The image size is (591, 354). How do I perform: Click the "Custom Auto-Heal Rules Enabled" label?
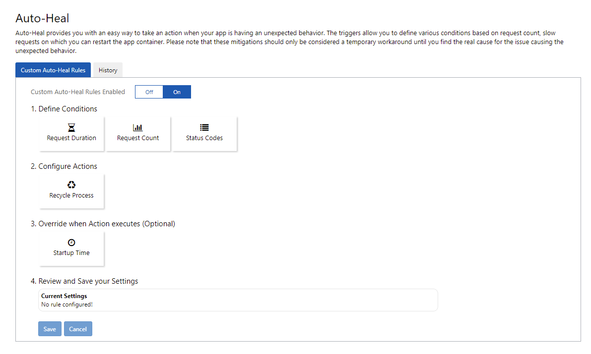78,92
